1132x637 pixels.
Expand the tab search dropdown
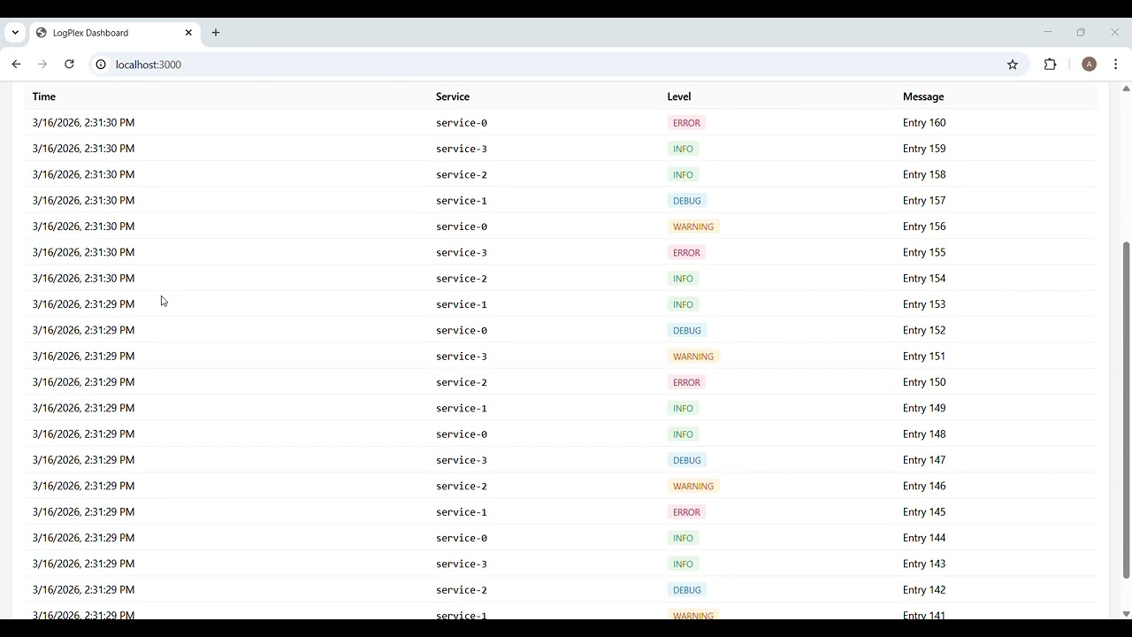coord(15,33)
